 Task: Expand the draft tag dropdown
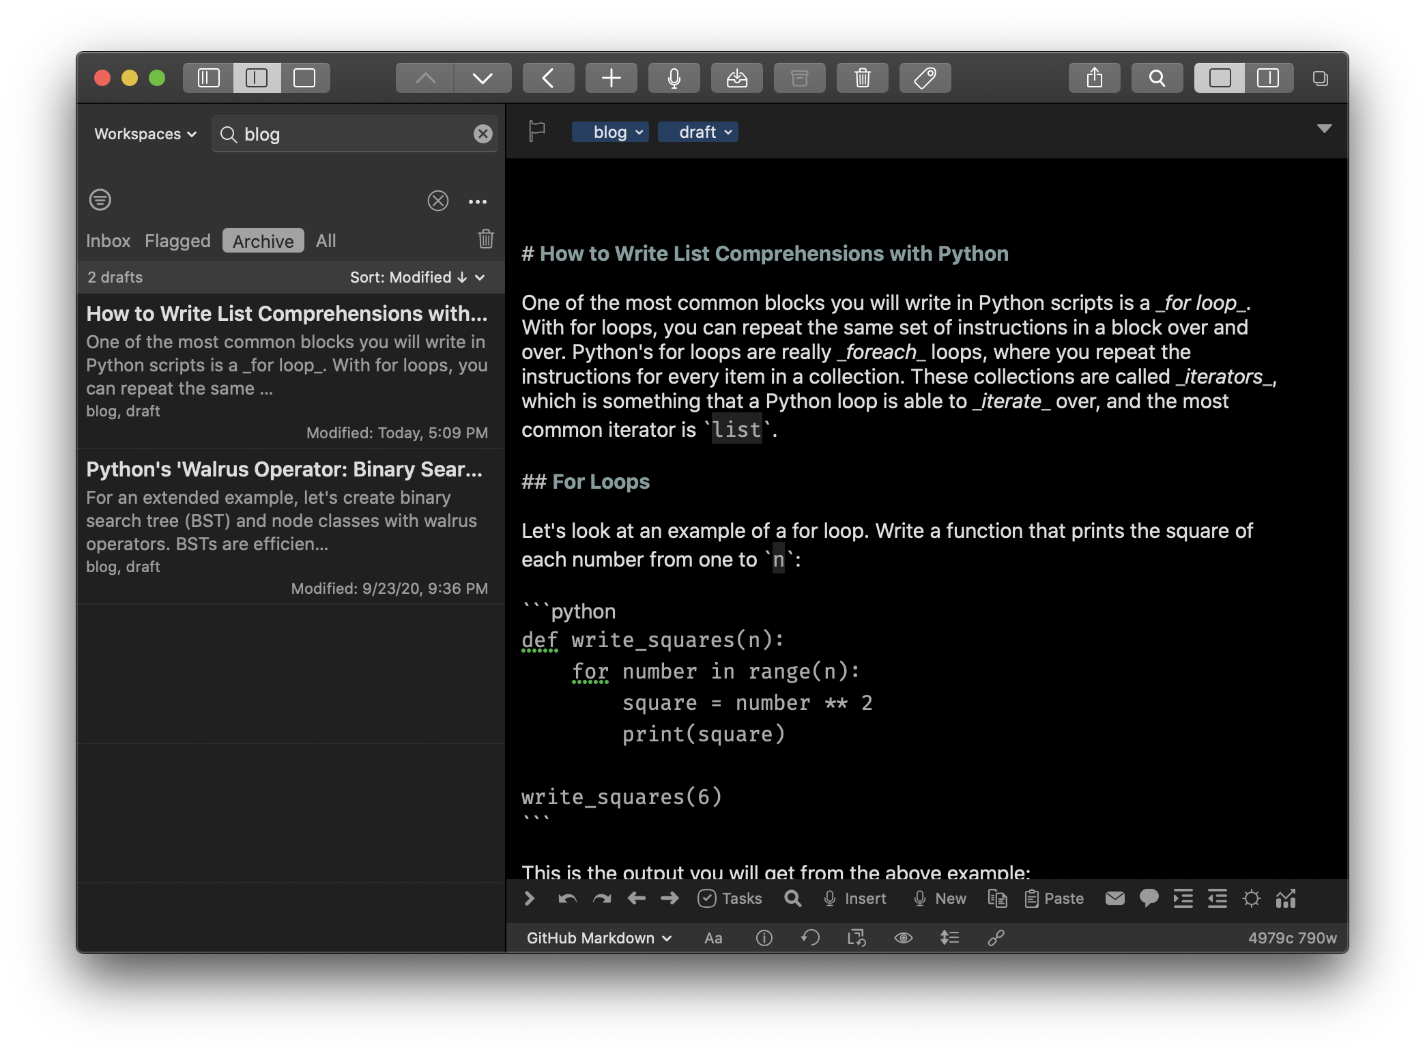[698, 132]
